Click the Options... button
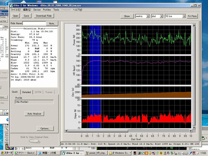 45,128
